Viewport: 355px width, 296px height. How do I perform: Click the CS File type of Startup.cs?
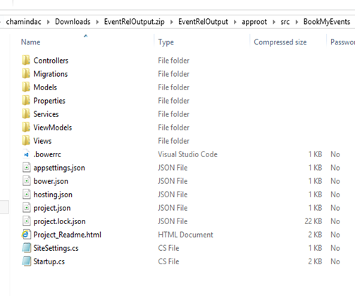click(168, 261)
